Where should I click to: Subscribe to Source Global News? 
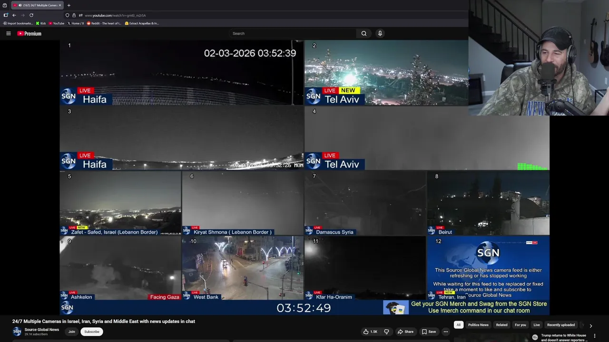point(92,332)
